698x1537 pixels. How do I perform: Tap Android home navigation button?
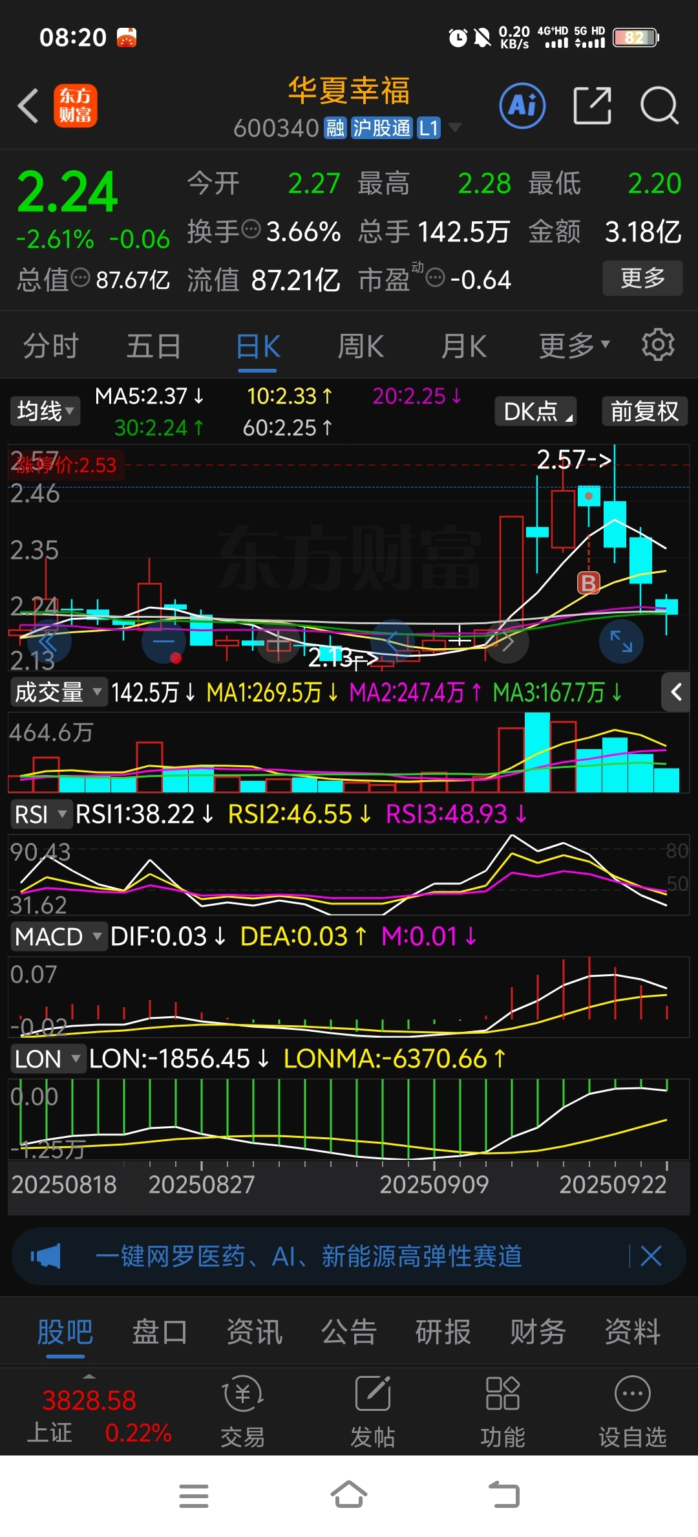[x=349, y=1494]
